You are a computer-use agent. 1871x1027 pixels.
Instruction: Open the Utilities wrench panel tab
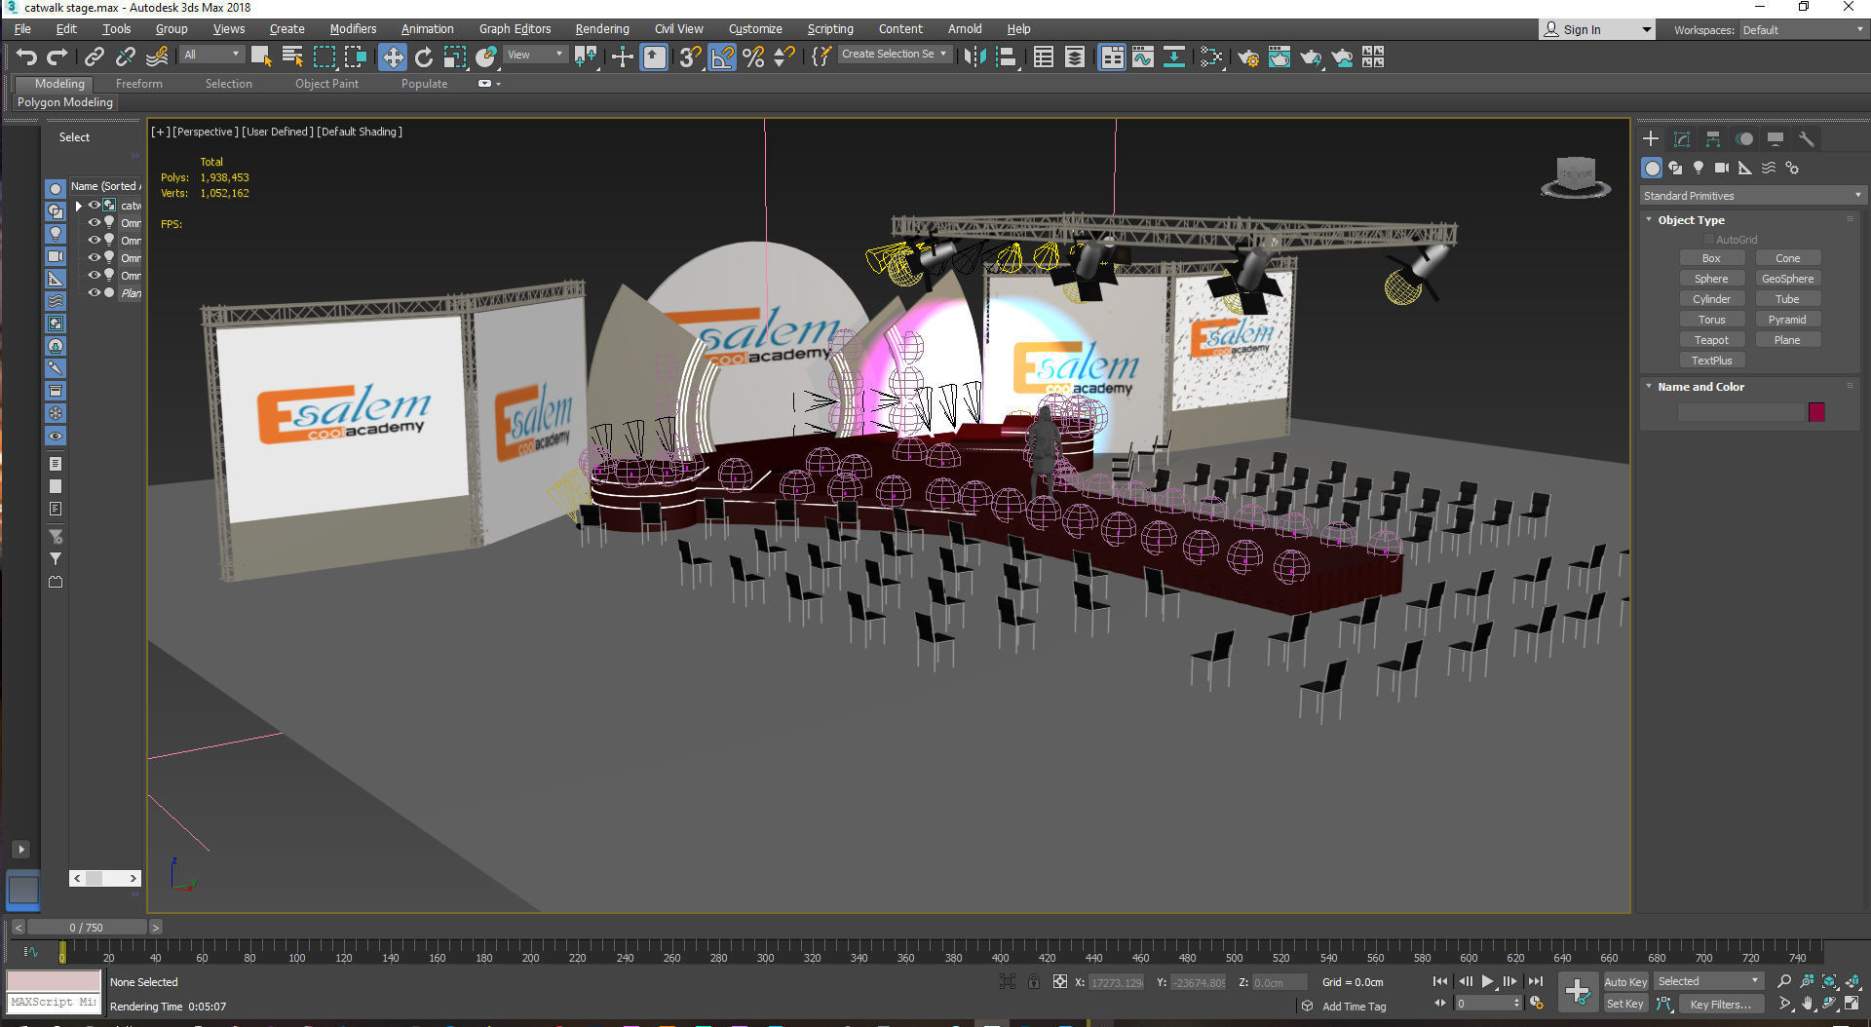[x=1807, y=138]
